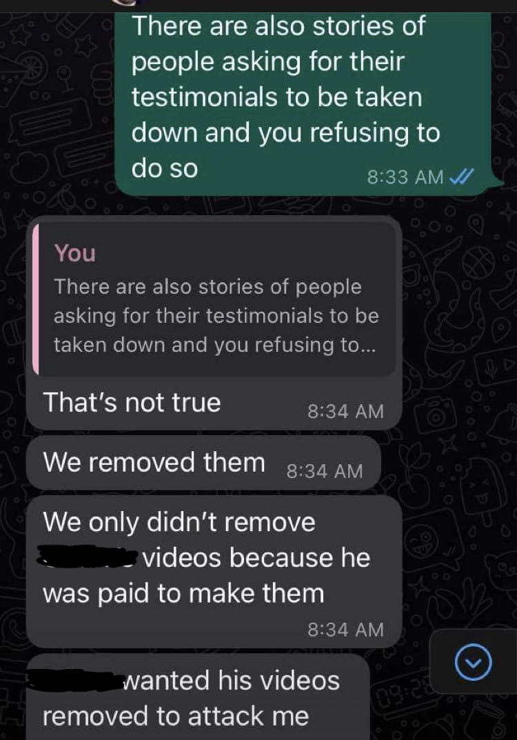Tap the truncated 'refusing to...' quote line
The image size is (517, 740).
(214, 345)
